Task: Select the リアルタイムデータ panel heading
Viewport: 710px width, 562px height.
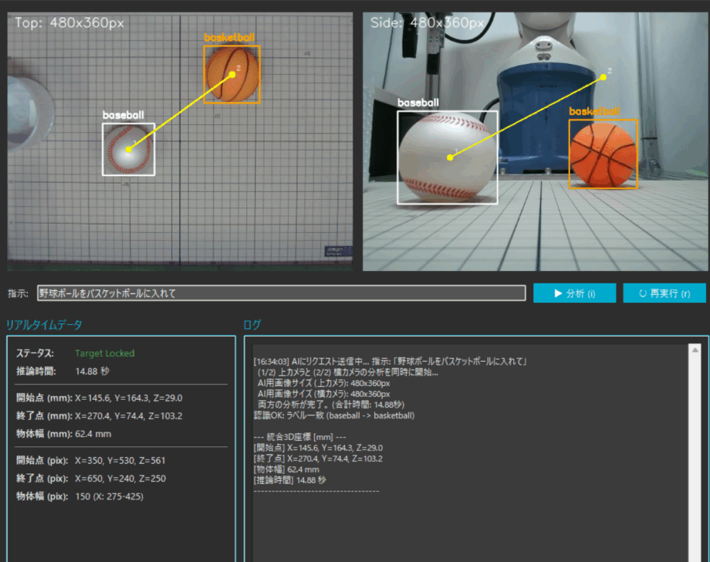Action: [44, 324]
